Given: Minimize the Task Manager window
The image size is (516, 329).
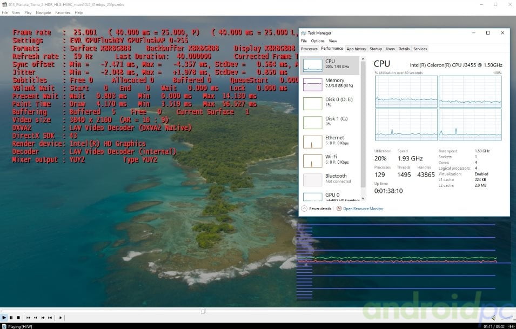Looking at the screenshot, I should click(473, 33).
